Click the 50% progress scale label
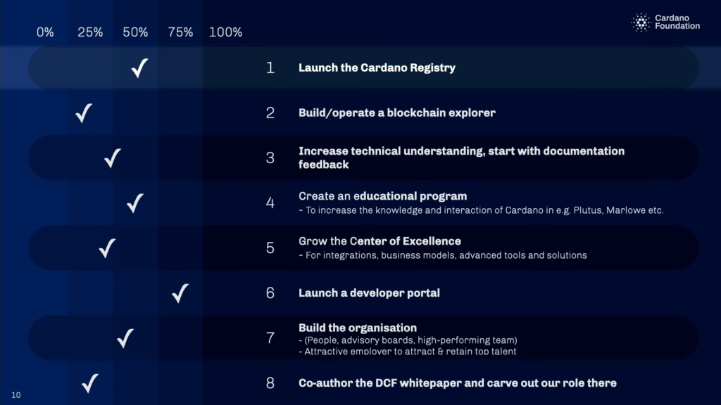Image resolution: width=721 pixels, height=405 pixels. tap(135, 32)
